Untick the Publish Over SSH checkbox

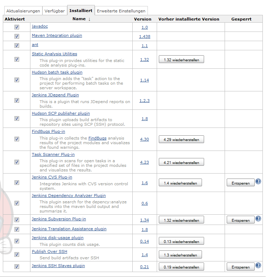[17, 255]
